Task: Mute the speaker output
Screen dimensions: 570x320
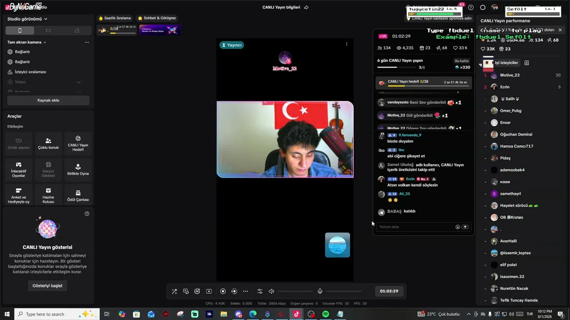Action: (271, 291)
